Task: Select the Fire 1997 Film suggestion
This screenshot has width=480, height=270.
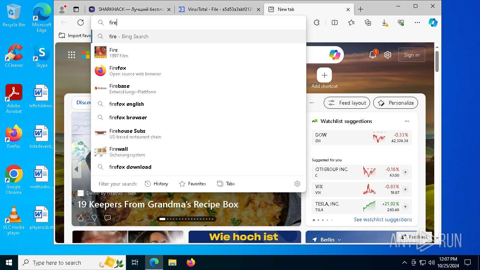Action: (199, 52)
